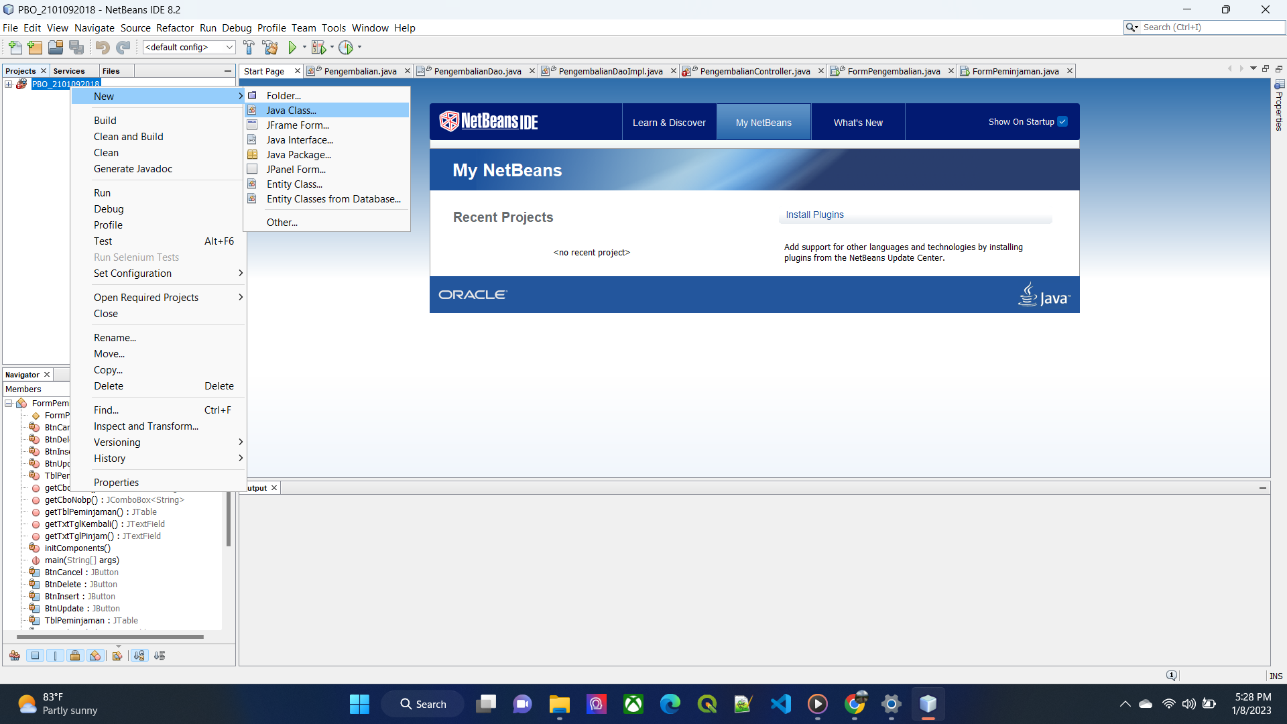
Task: Select Java Class from New submenu
Action: pyautogui.click(x=292, y=111)
